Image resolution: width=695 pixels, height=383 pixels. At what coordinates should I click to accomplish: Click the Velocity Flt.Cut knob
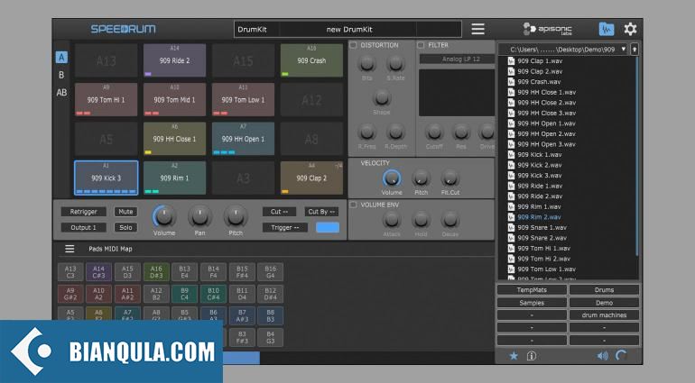pos(449,178)
